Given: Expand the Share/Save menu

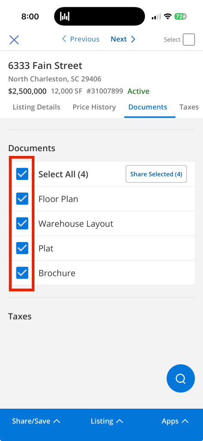Looking at the screenshot, I should click(36, 421).
